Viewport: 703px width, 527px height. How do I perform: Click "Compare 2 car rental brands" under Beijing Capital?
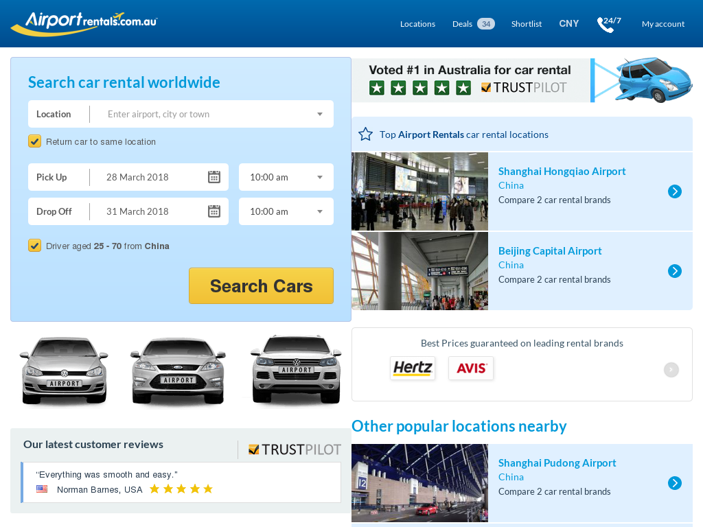[x=554, y=280]
